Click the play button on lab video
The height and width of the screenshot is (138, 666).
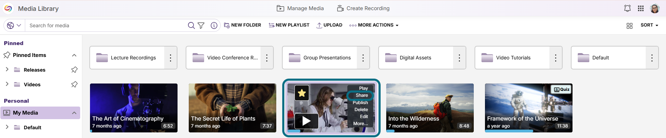[306, 121]
